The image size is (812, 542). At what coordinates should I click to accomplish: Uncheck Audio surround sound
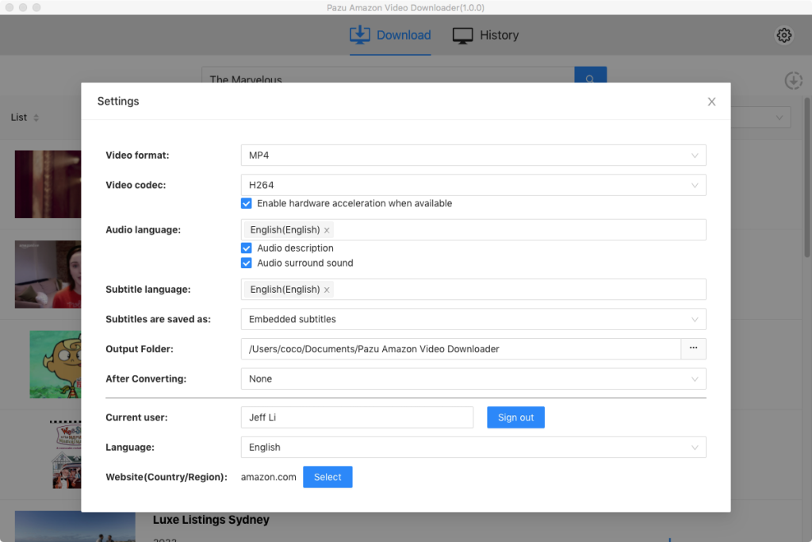click(247, 263)
